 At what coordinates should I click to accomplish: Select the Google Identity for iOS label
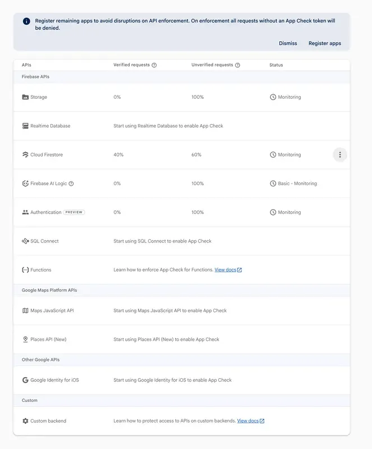click(54, 380)
